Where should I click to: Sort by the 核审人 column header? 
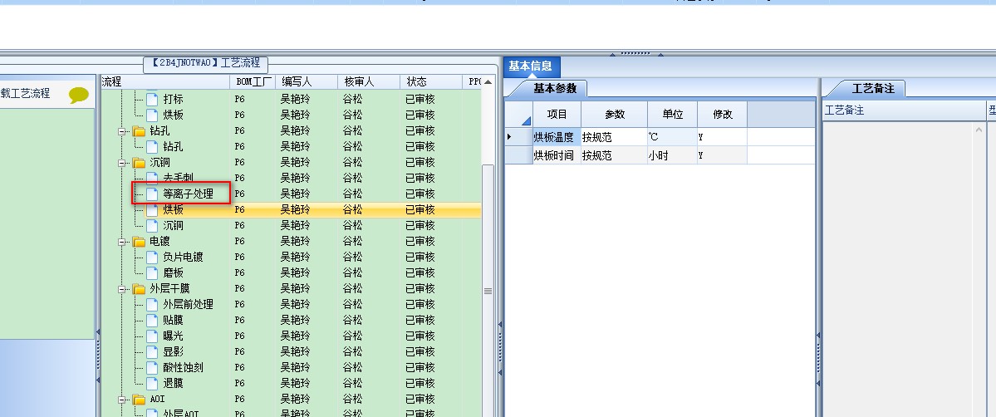(369, 81)
